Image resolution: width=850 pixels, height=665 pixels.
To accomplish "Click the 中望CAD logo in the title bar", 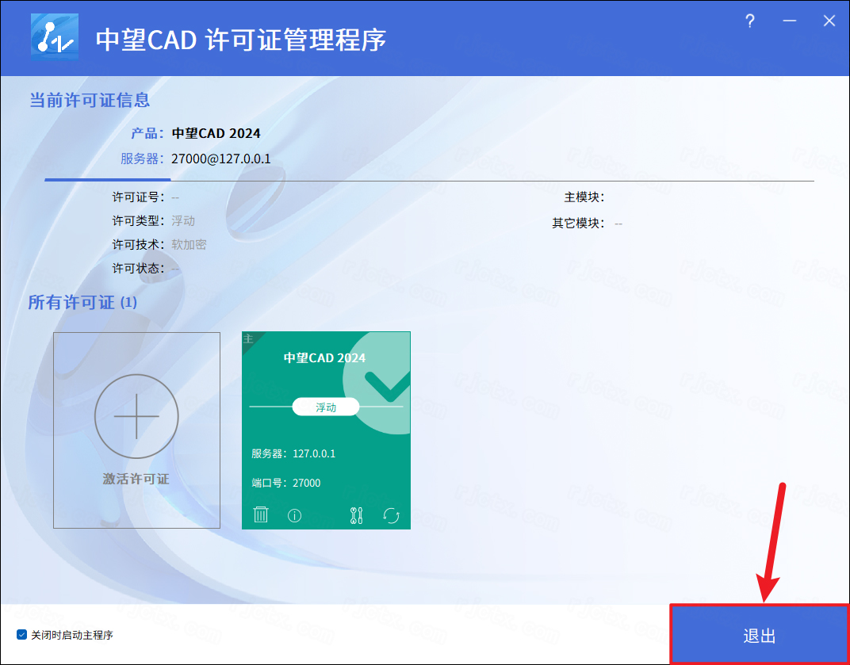I will pyautogui.click(x=54, y=38).
